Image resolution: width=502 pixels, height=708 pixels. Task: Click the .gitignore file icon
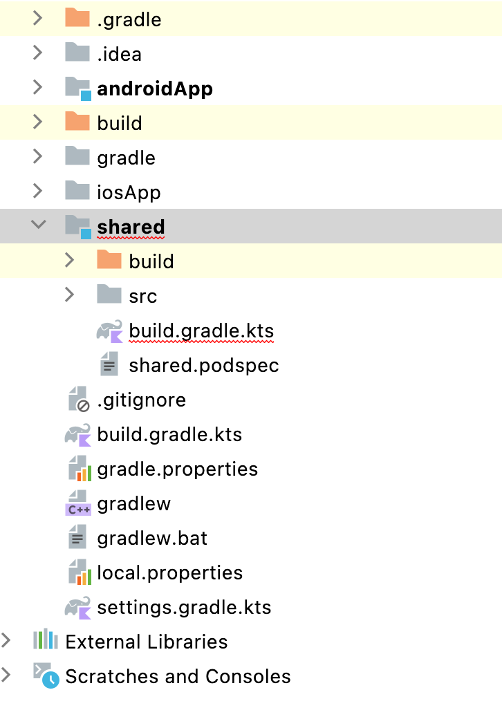click(x=79, y=399)
